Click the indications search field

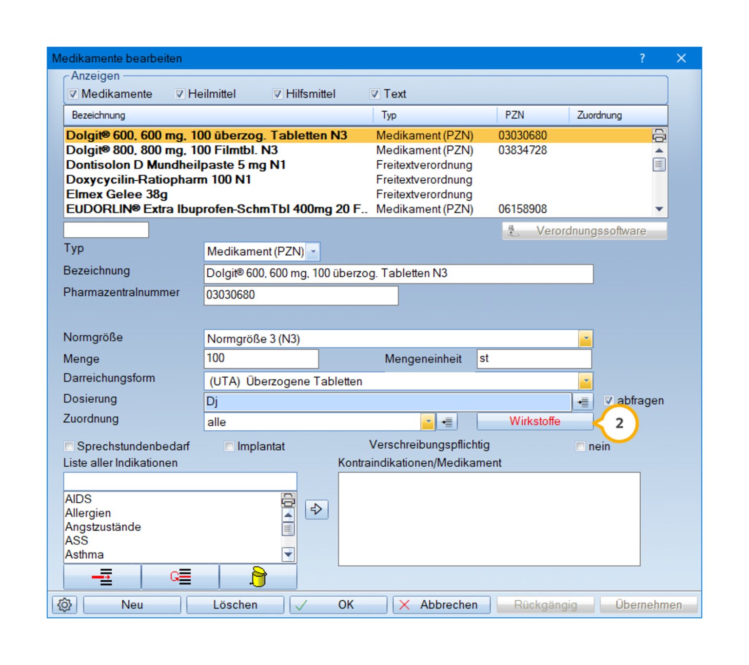[180, 481]
